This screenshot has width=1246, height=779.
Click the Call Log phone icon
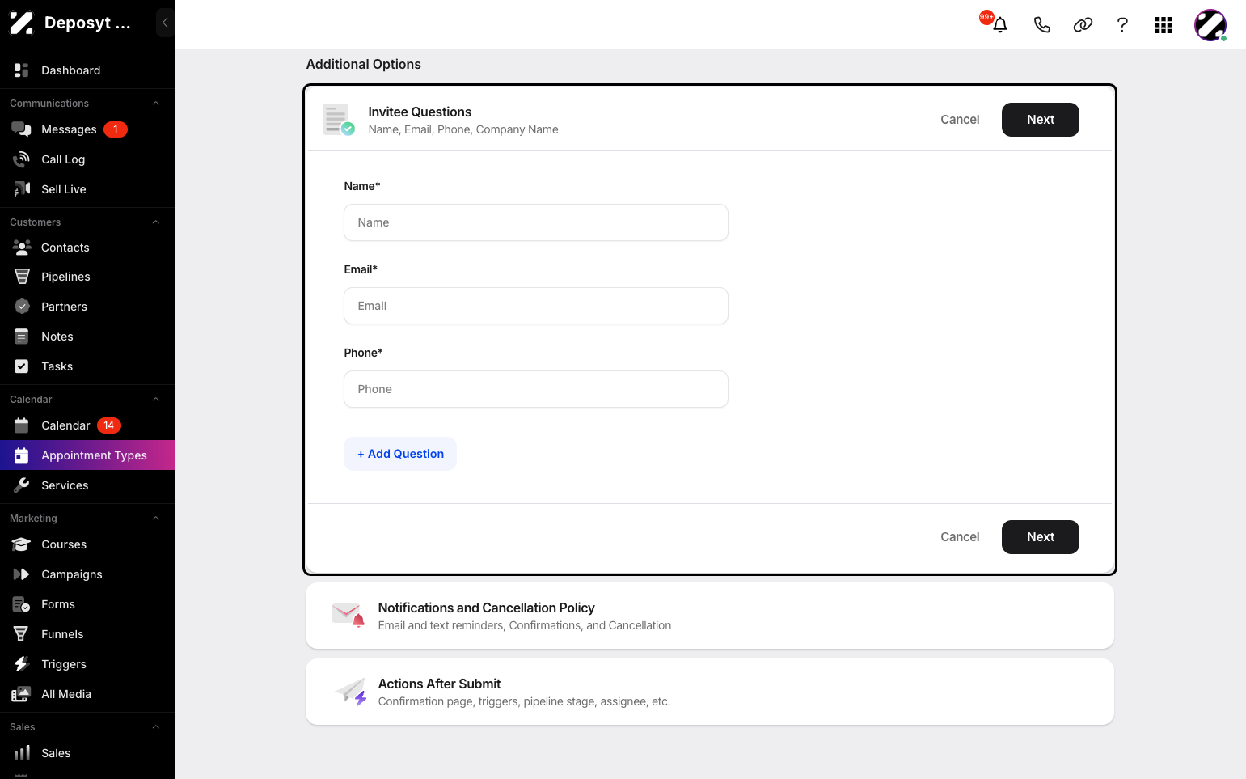point(22,159)
